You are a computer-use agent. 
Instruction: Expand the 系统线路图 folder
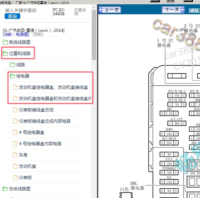click(x=20, y=42)
